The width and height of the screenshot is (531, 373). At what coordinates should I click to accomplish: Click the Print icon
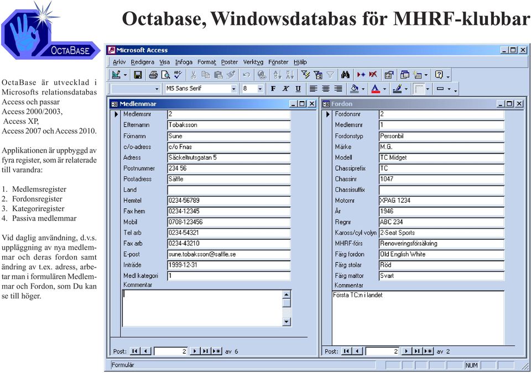[x=153, y=75]
